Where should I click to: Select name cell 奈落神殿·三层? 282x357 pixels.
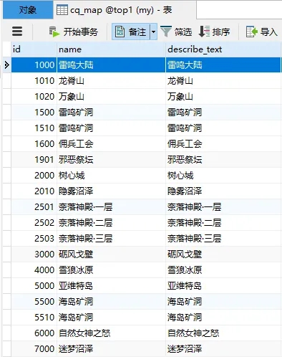111,239
